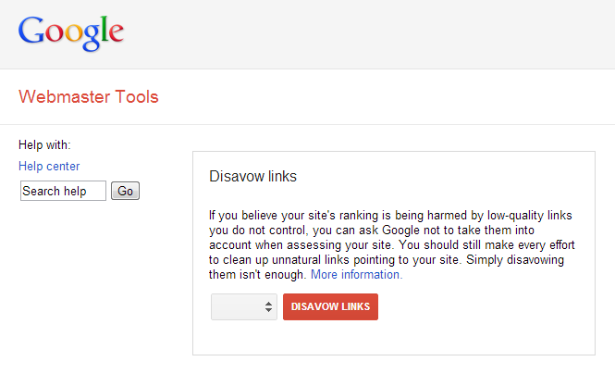Click the red DISAVOW LINKS button

[331, 306]
